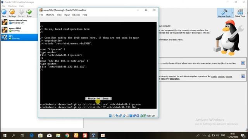
Task: Click the 'restore' snapshot link
Action: click(x=229, y=76)
